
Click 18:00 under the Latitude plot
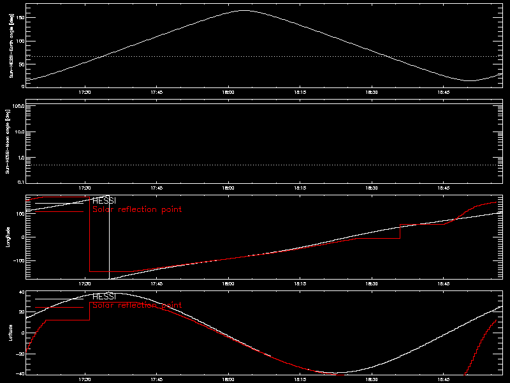tap(228, 380)
